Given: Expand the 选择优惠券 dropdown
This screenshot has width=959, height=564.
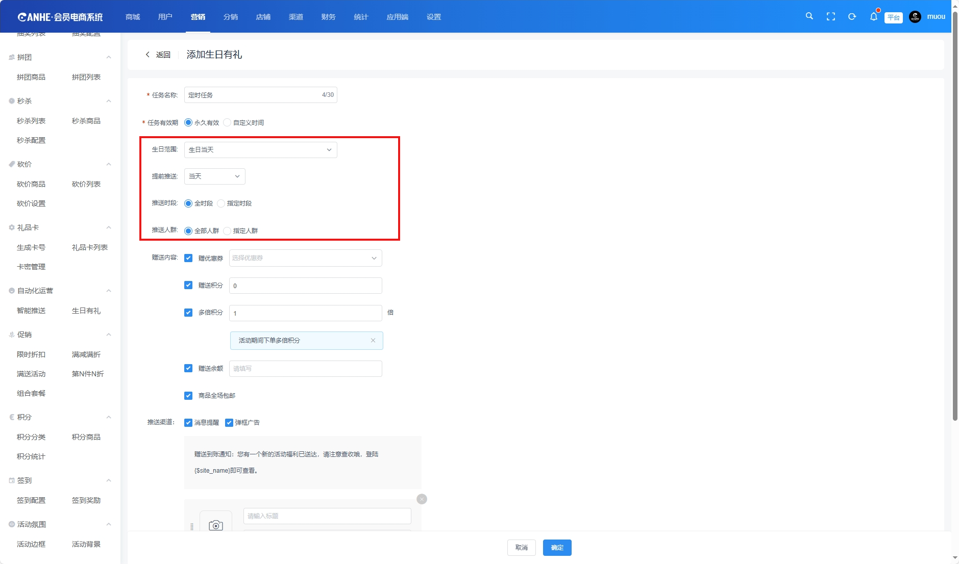Looking at the screenshot, I should click(305, 258).
